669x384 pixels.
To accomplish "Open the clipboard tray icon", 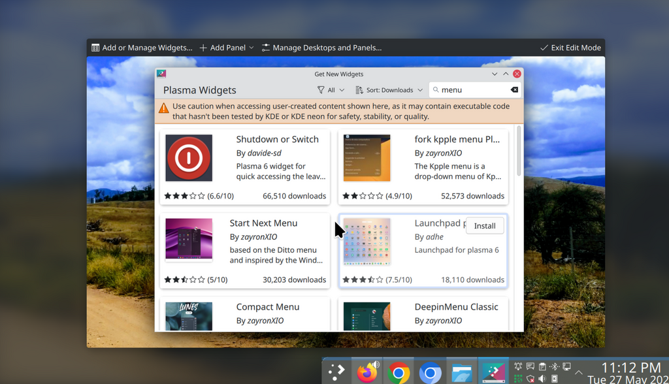I will pos(542,366).
